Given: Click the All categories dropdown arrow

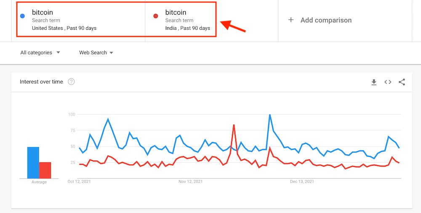Looking at the screenshot, I should point(58,53).
